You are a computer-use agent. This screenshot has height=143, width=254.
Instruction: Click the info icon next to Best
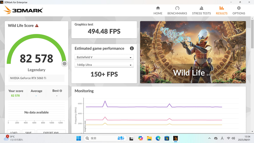[x=61, y=91]
